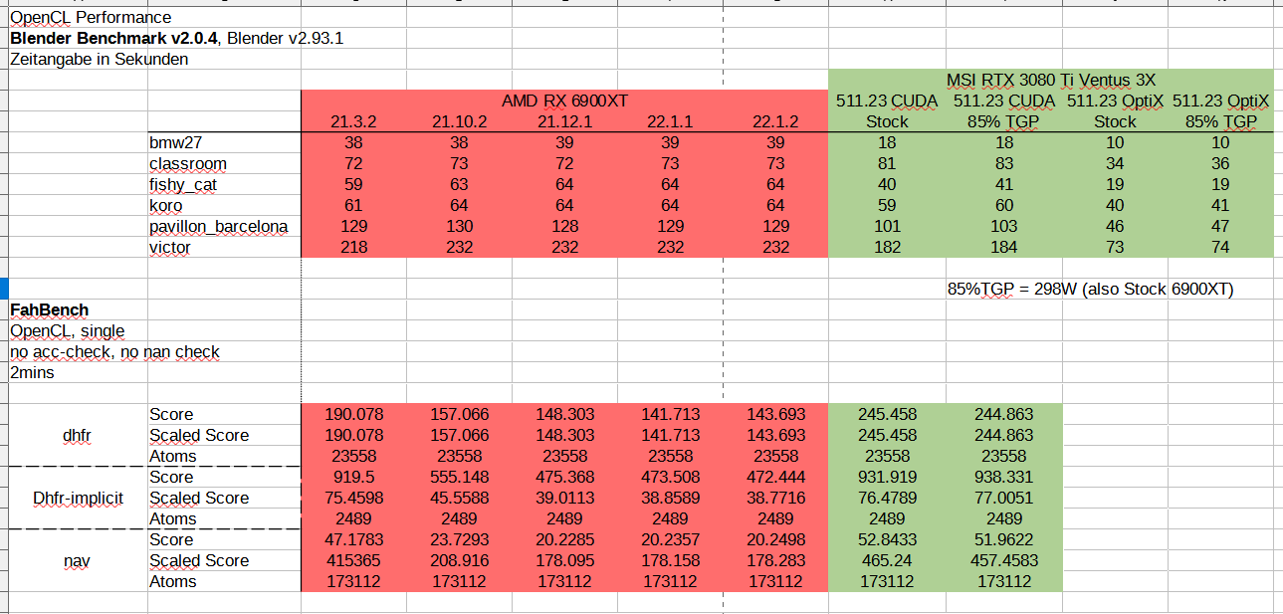This screenshot has width=1283, height=614.
Task: Click the nav score '23.7293' cell
Action: tap(459, 539)
